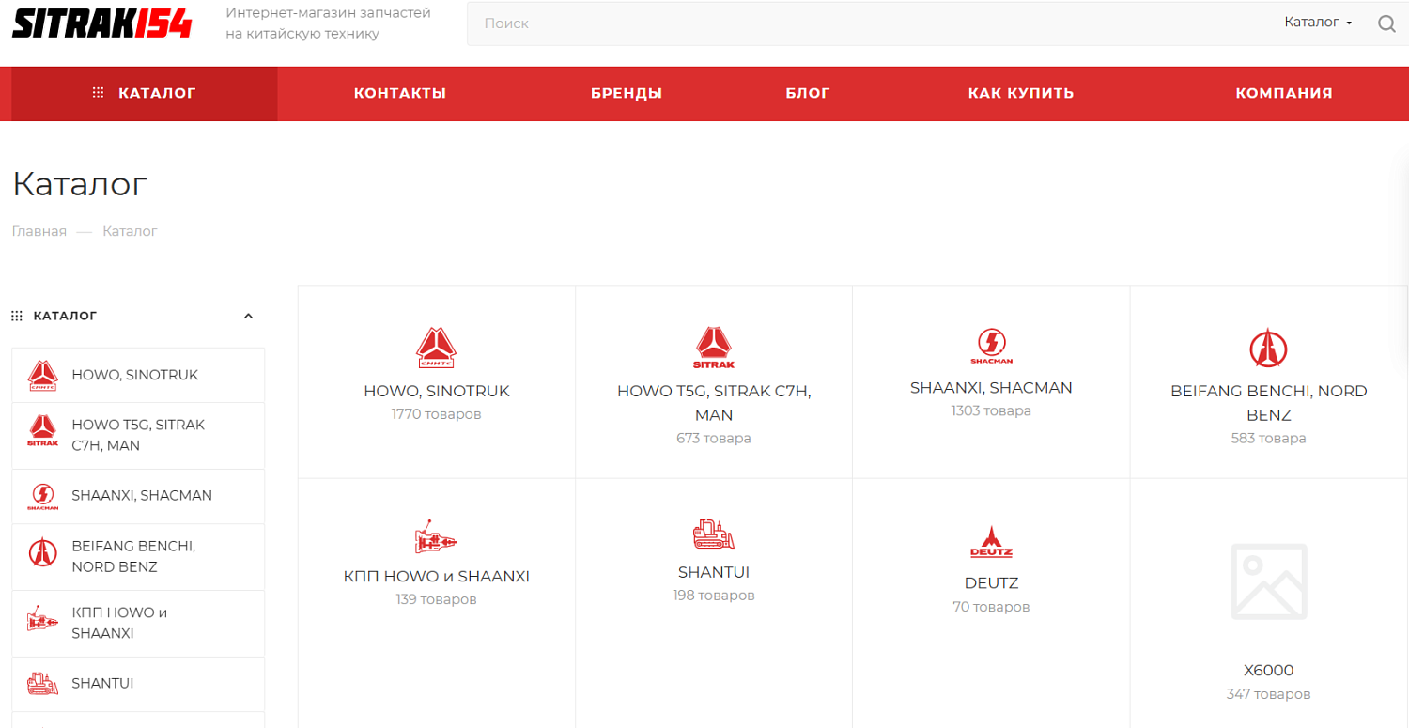Click the SITRAK logo icon in the grid
The width and height of the screenshot is (1409, 728).
click(714, 348)
